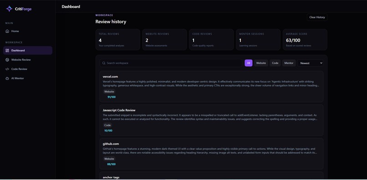367x180 pixels.
Task: Click the Code Review brackets icon
Action: click(7, 69)
